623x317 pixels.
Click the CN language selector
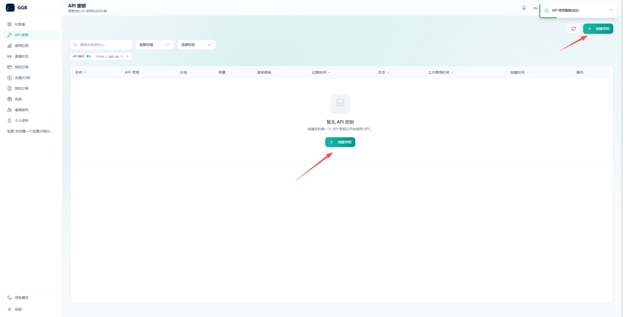click(x=536, y=8)
